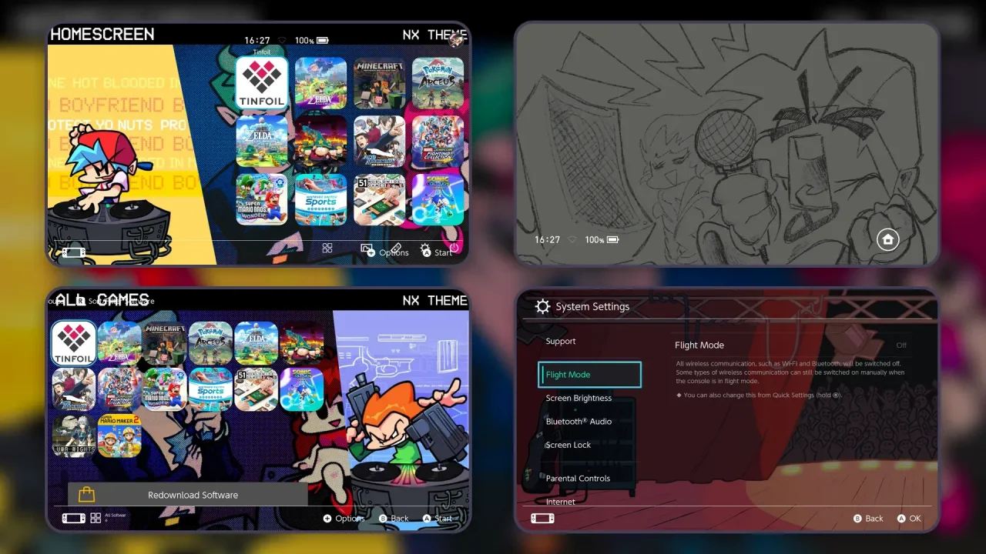
Task: Click the 16:27 clock on the lock screen
Action: pyautogui.click(x=547, y=240)
